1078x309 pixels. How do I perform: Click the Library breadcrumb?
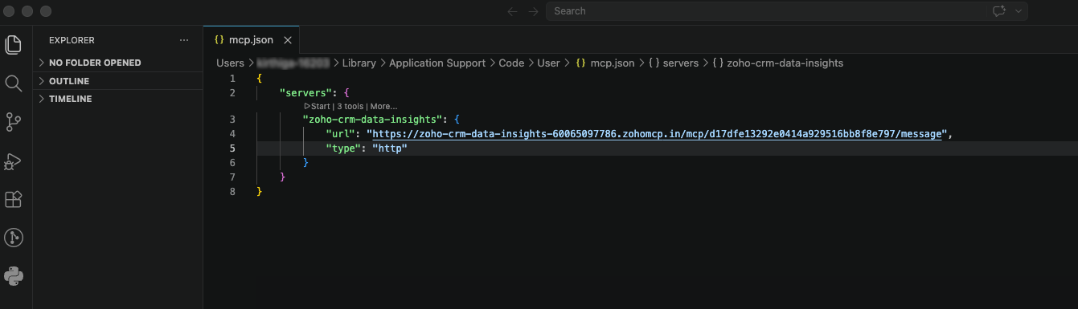point(360,63)
